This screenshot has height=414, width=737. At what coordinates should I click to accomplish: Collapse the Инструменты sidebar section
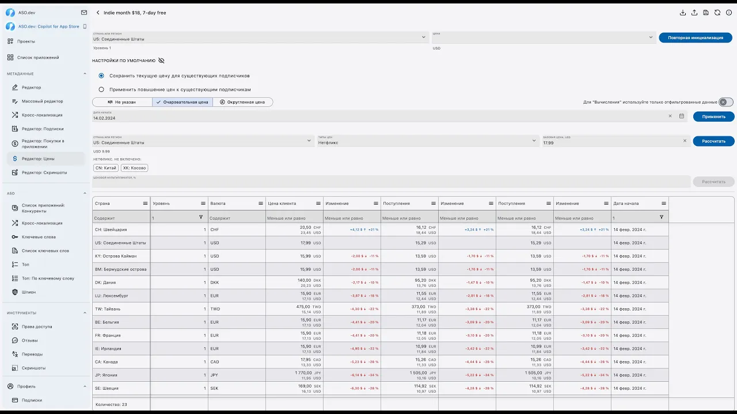[85, 313]
